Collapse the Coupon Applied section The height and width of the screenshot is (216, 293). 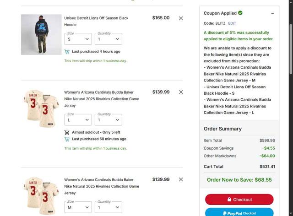point(273,13)
